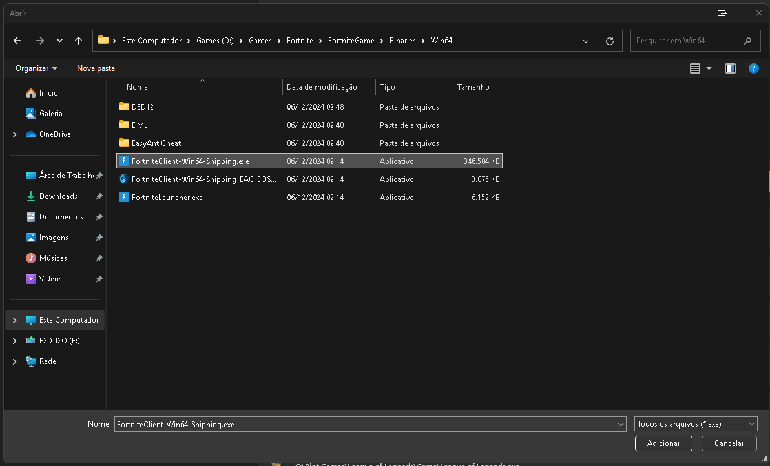Viewport: 770px width, 466px height.
Task: Expand the Rede tree node
Action: tap(14, 361)
